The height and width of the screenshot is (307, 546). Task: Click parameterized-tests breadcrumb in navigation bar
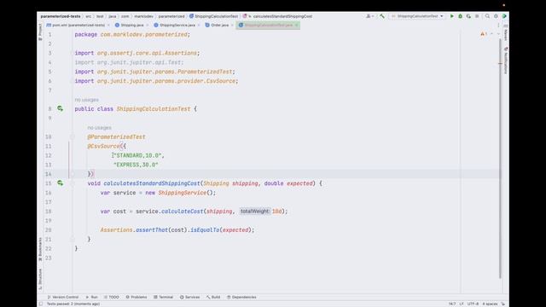[61, 16]
